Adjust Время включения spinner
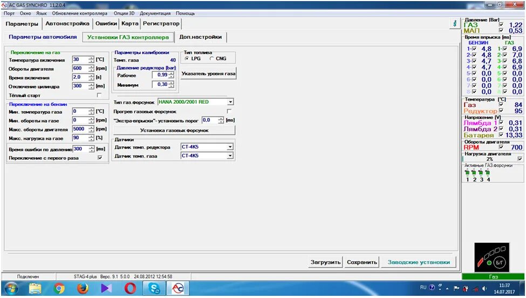Viewport: 526px width, 298px height. point(91,77)
